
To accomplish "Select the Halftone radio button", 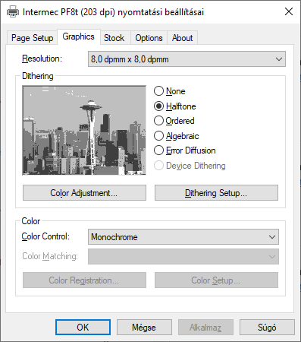I will (x=158, y=106).
